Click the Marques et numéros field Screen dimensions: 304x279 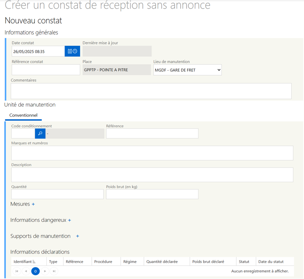point(152,153)
